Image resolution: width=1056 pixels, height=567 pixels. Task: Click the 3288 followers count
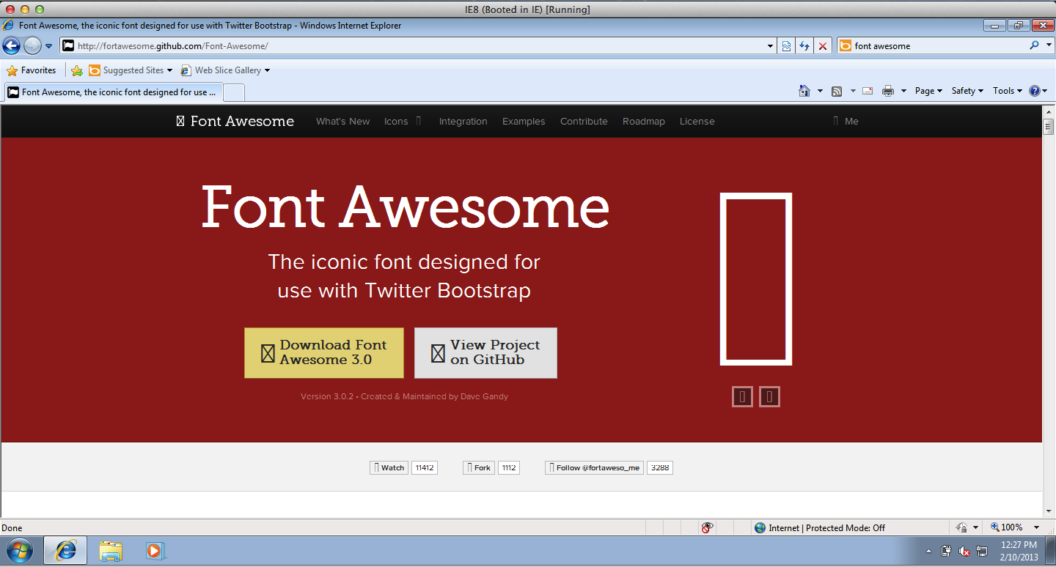click(660, 467)
